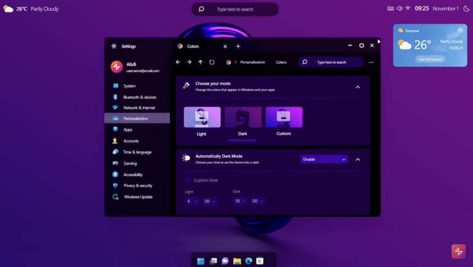The image size is (473, 267).
Task: Collapse the Choose your mode section
Action: click(x=358, y=87)
